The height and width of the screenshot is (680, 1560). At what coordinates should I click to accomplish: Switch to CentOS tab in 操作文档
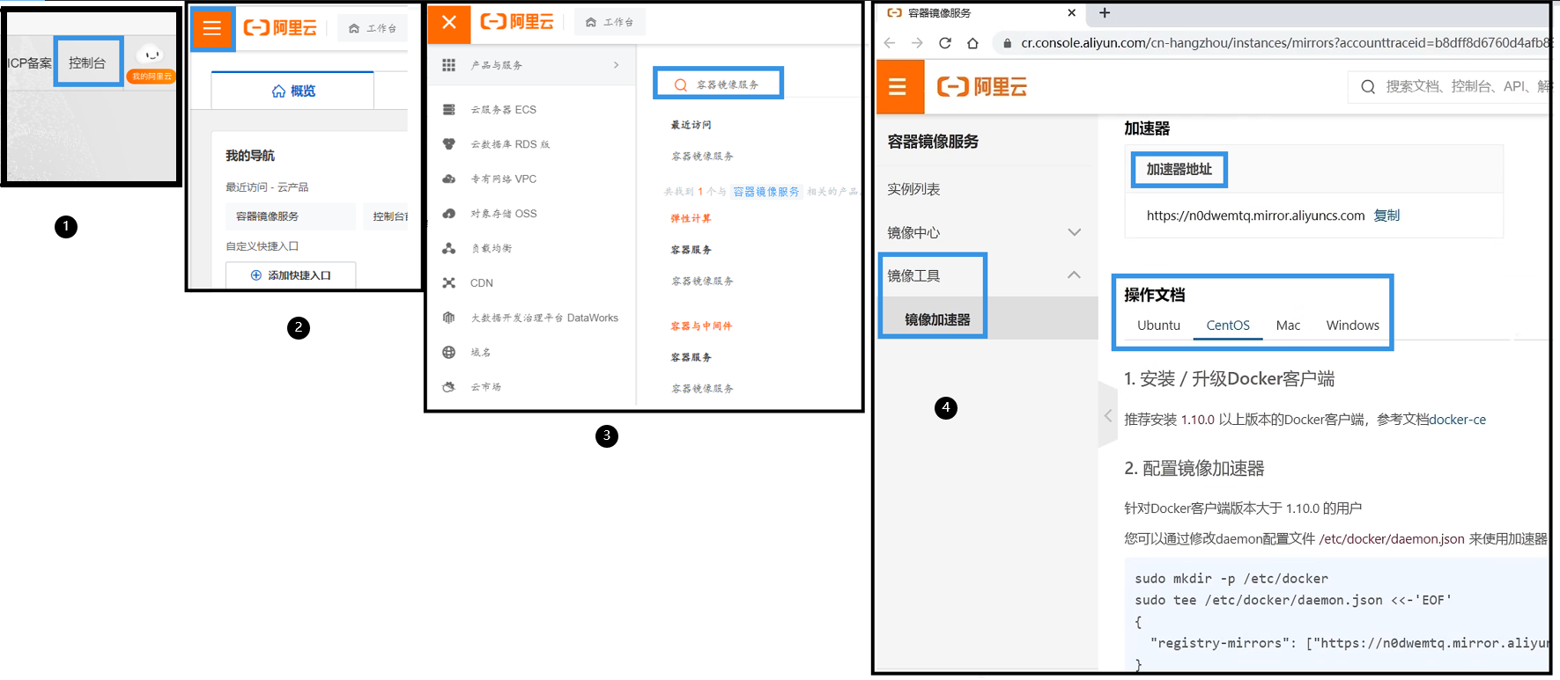1228,325
